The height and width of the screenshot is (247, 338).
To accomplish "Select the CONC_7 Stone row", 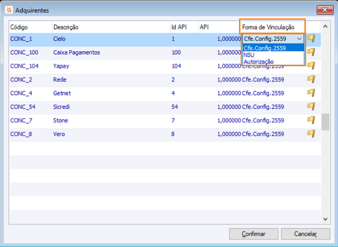I will click(165, 120).
